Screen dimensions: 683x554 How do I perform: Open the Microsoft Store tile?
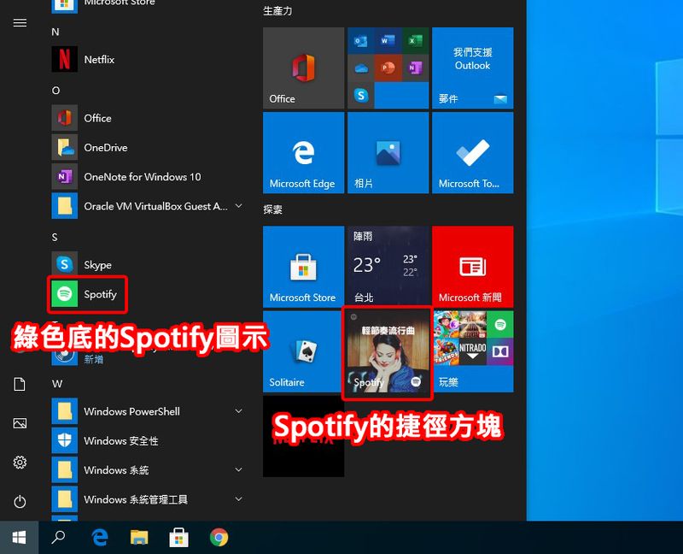pos(304,267)
